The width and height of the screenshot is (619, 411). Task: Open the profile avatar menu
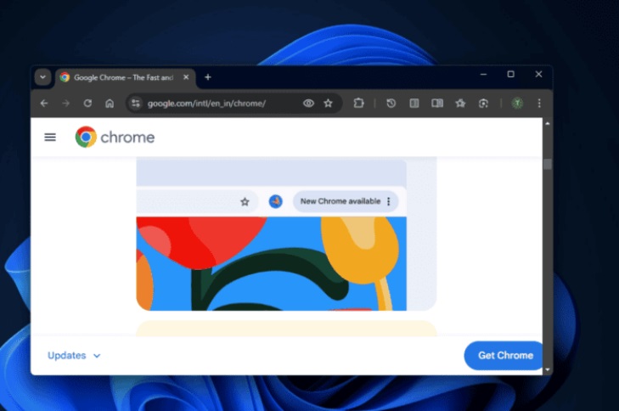point(517,104)
